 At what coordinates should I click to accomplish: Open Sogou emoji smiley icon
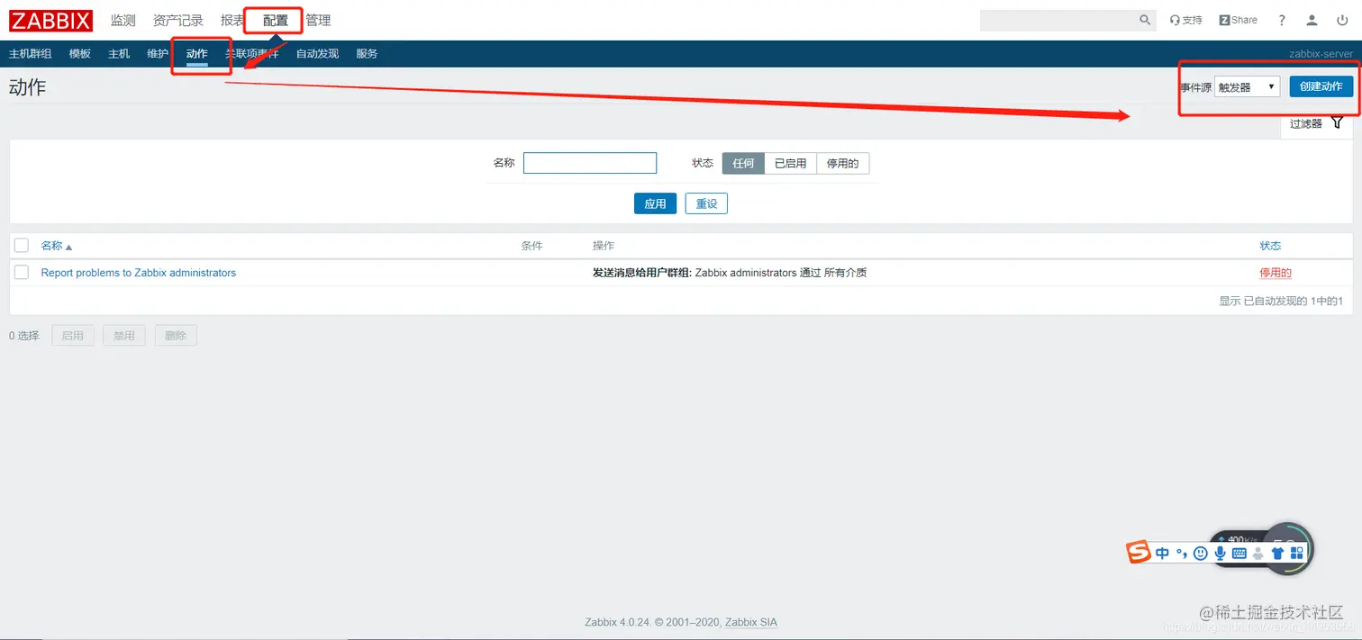(1200, 554)
